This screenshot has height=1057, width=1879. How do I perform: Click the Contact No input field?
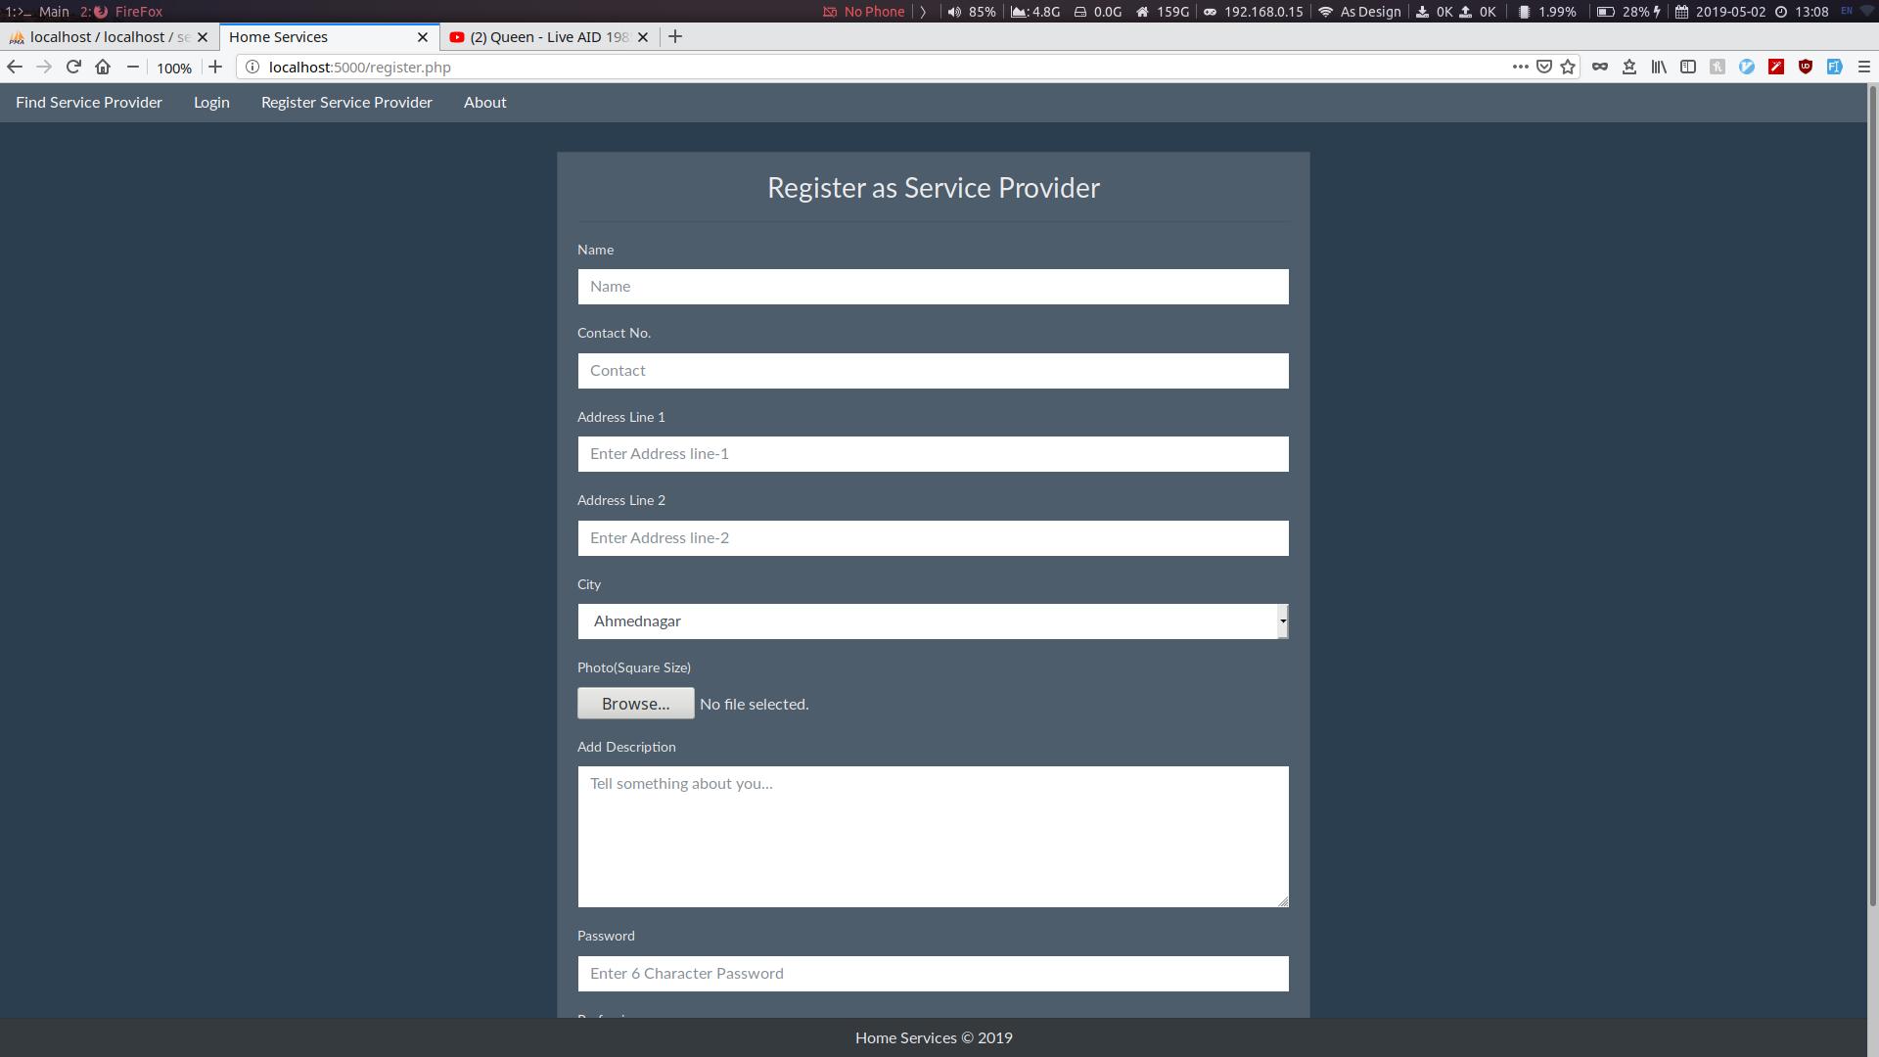(x=933, y=370)
